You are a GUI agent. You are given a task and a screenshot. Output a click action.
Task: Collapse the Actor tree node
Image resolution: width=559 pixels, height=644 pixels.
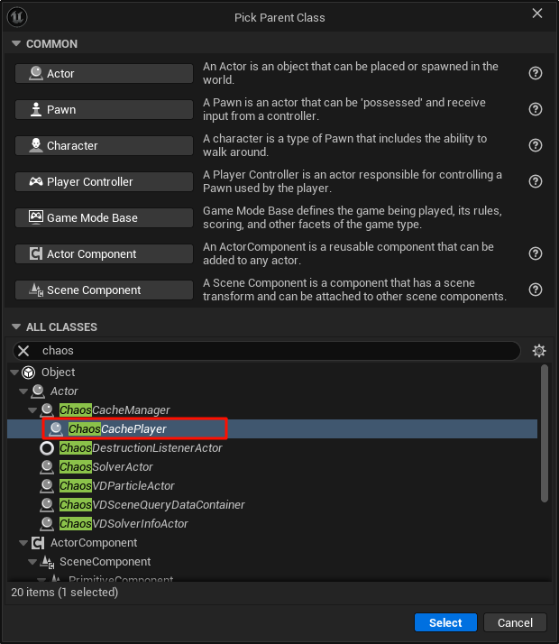click(x=23, y=391)
